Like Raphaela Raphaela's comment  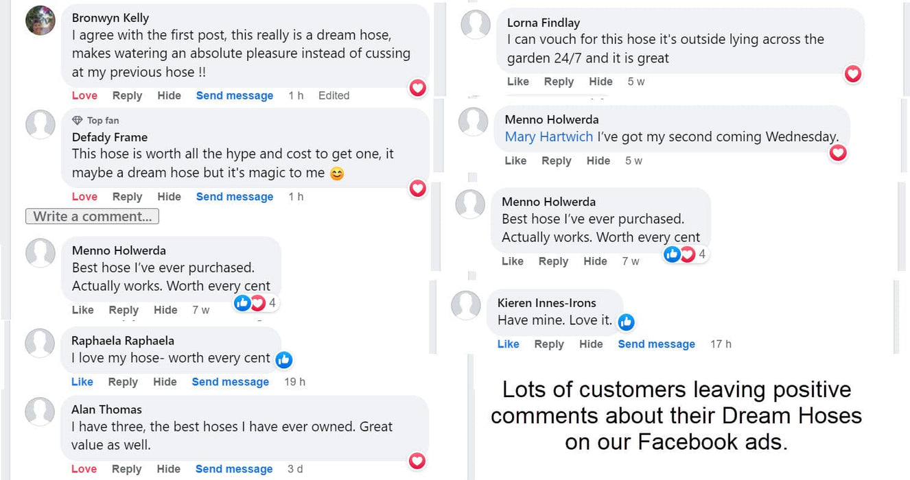click(x=82, y=382)
